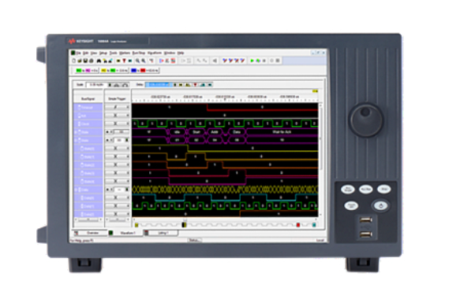Open the File menu
The image size is (460, 299).
point(79,53)
